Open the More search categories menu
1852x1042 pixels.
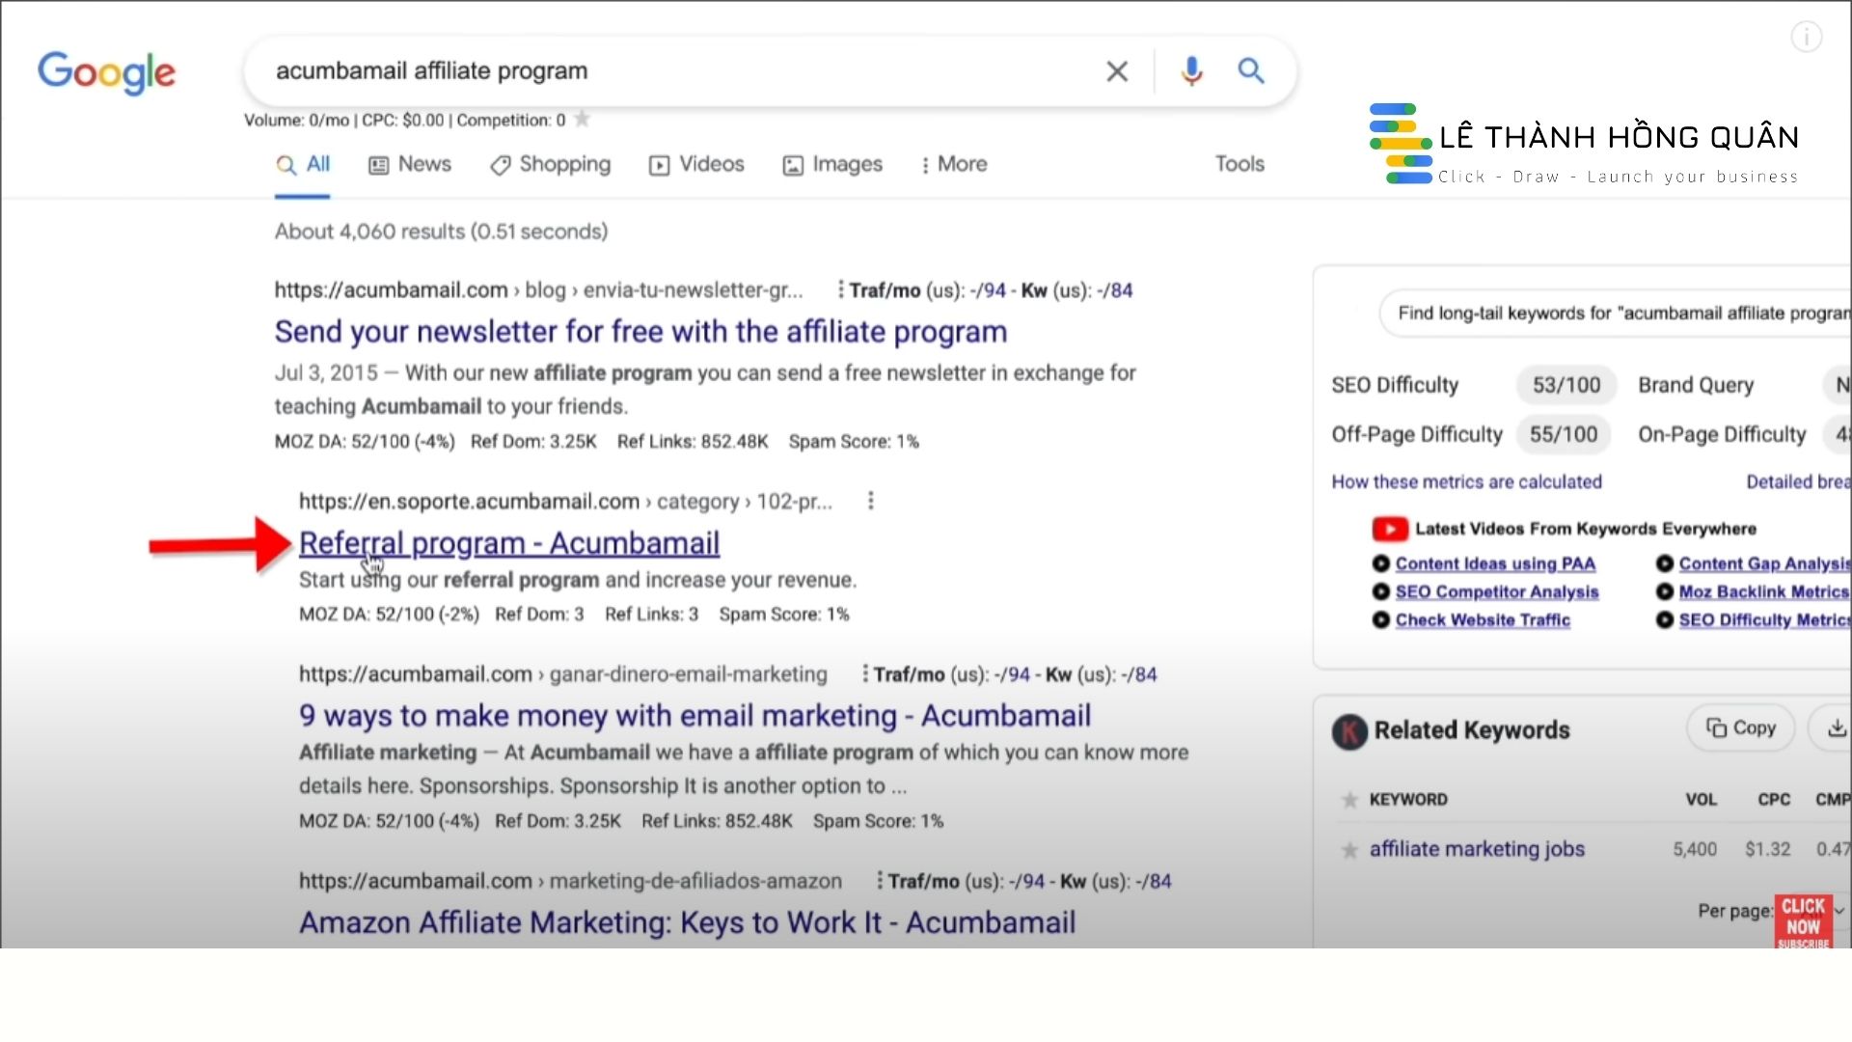954,164
